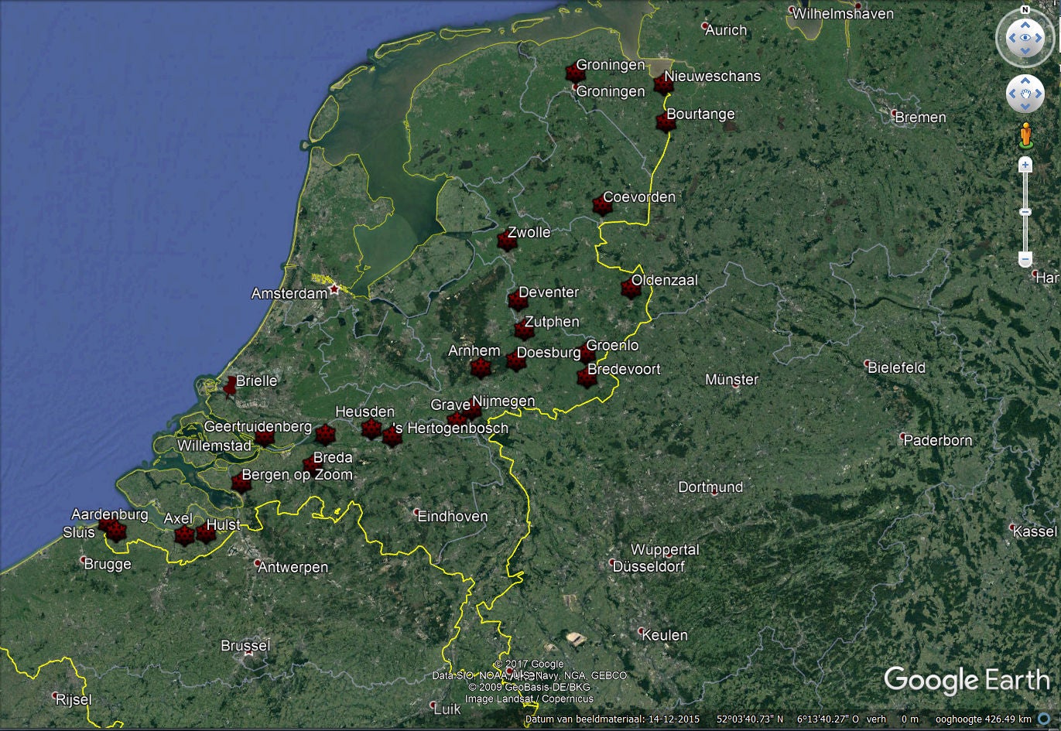Zoom out with the minus button
1061x731 pixels.
[1025, 260]
